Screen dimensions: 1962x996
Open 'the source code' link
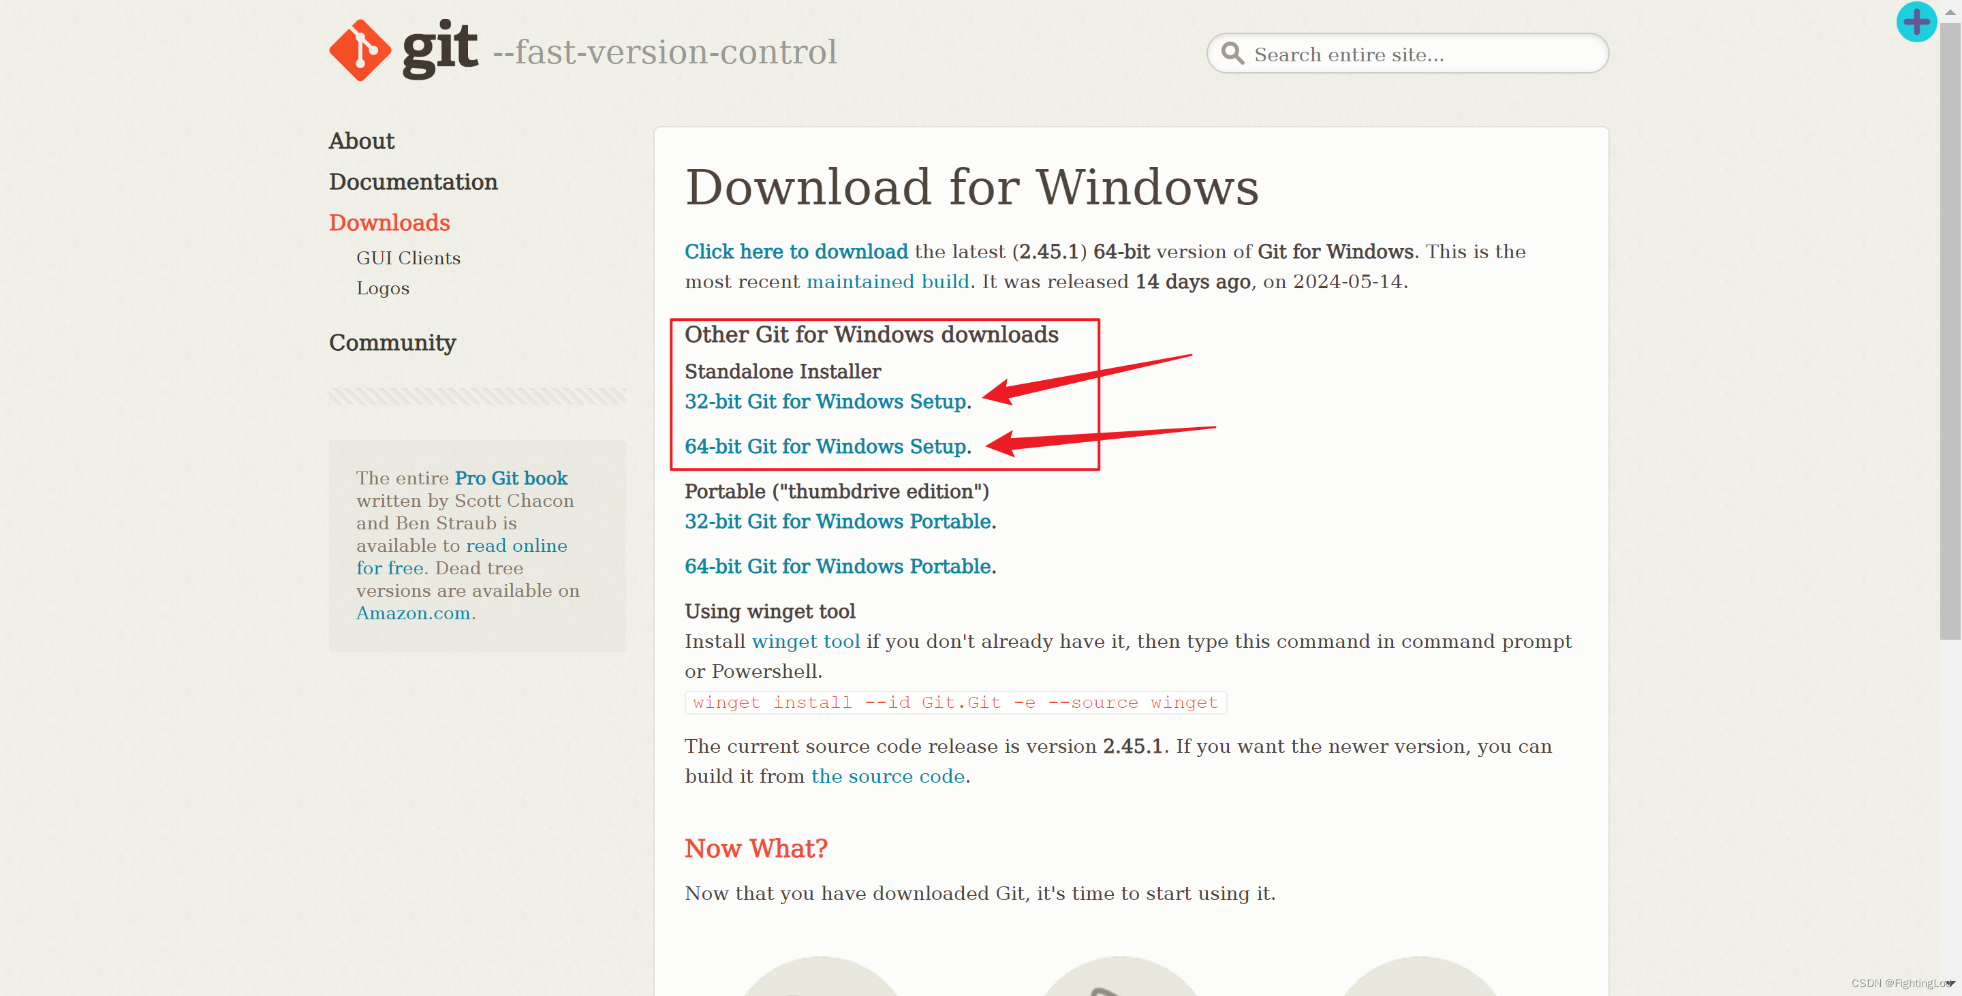(888, 776)
